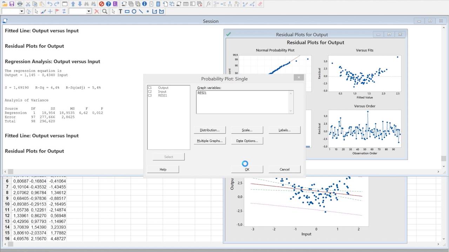Open the second toolbar combo box dropdown

[89, 11]
